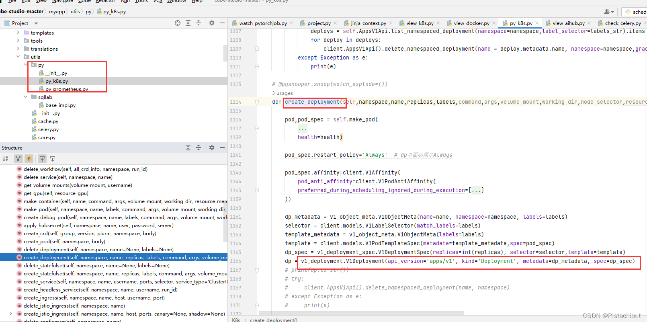647x322 pixels.
Task: Click myapp in the breadcrumb path
Action: point(57,12)
